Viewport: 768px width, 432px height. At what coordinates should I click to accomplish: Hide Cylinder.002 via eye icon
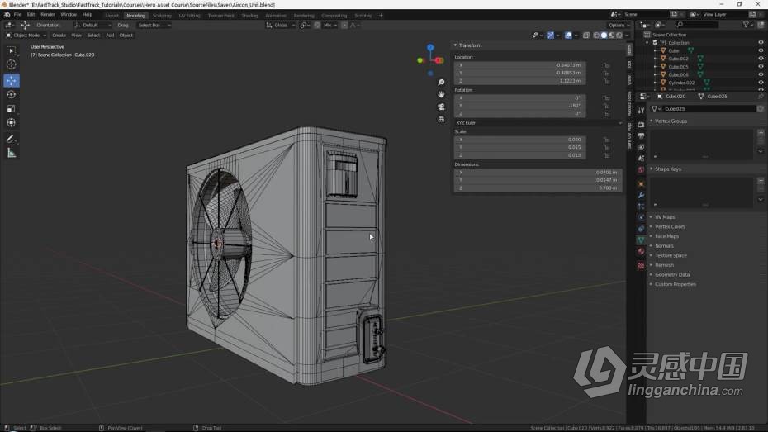(761, 83)
